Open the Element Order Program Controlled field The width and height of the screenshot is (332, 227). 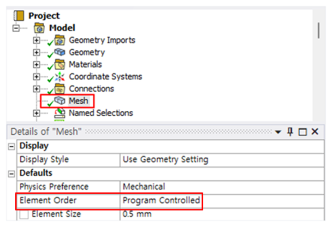(x=222, y=201)
